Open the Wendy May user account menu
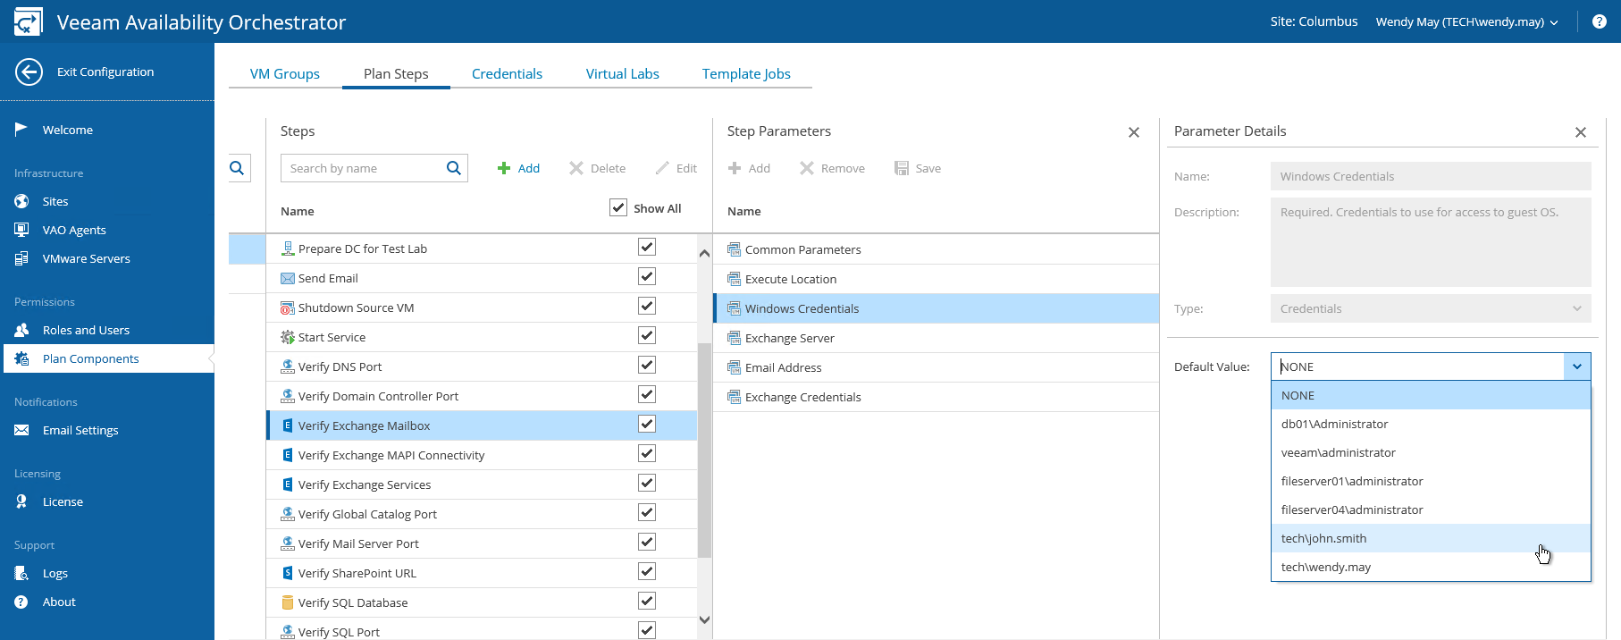The image size is (1621, 640). coord(1466,21)
